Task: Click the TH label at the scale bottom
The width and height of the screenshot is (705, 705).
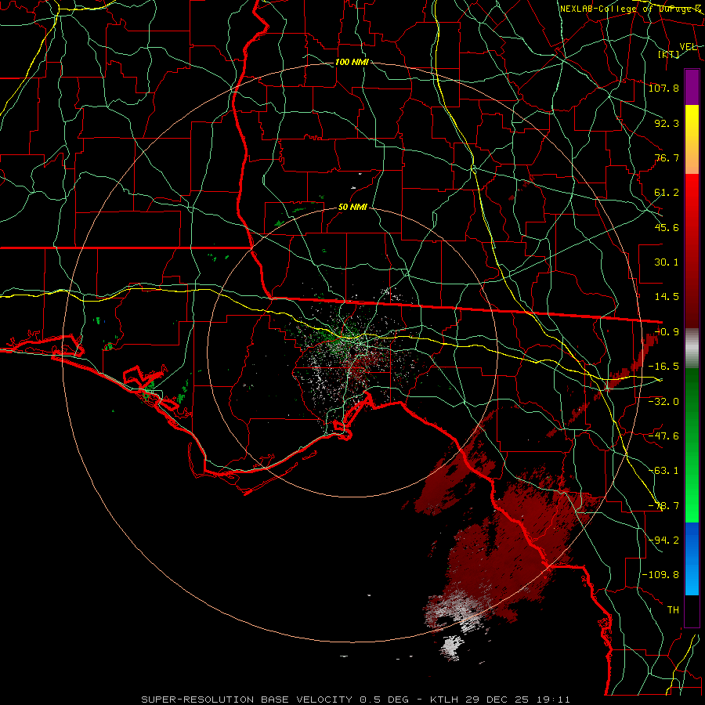Action: (673, 610)
